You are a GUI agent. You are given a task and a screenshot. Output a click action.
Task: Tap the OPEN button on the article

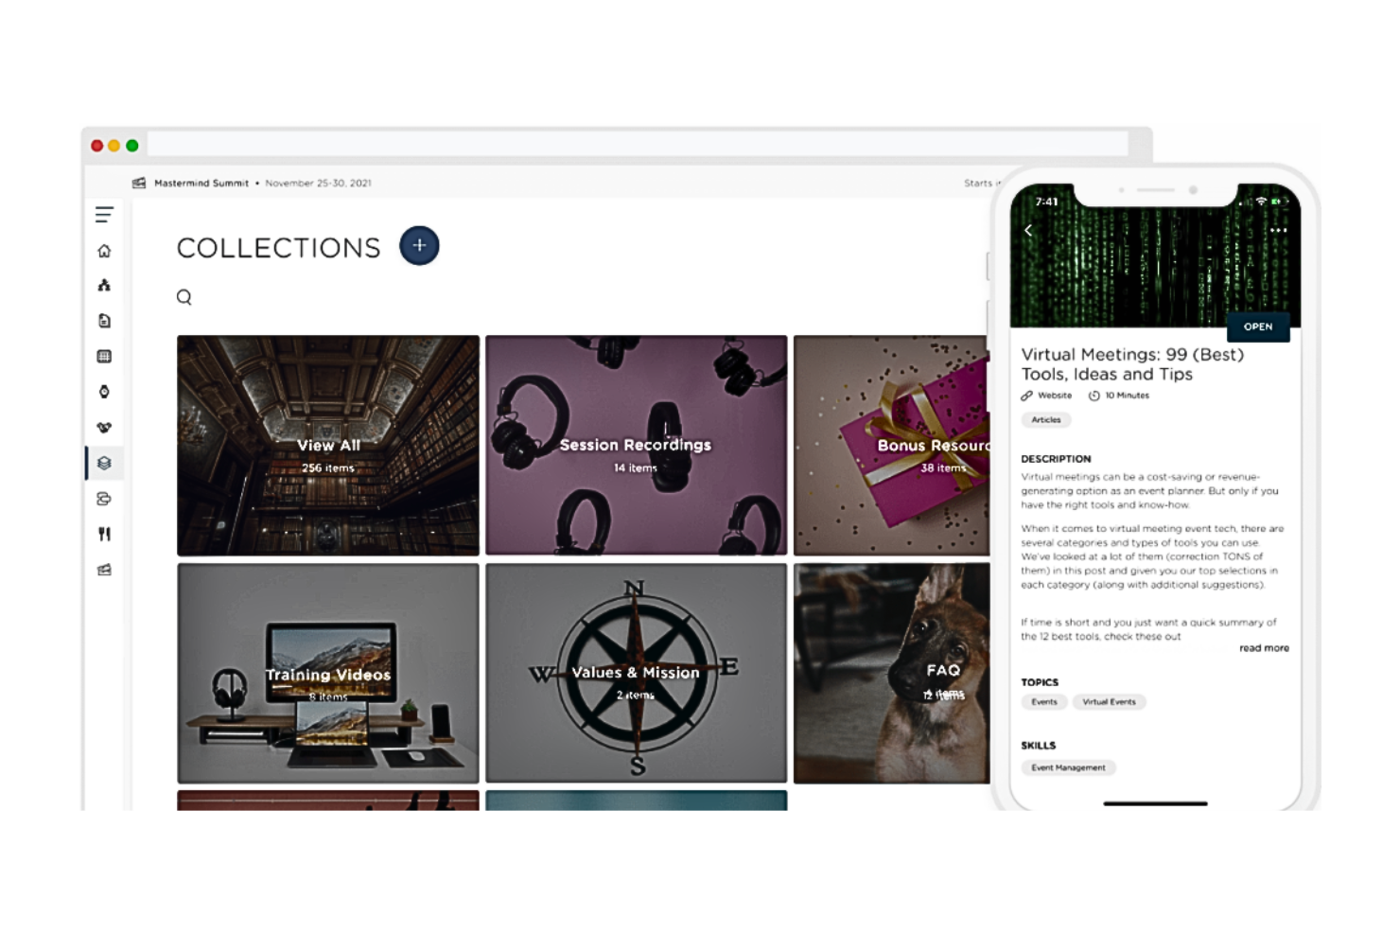click(x=1258, y=326)
